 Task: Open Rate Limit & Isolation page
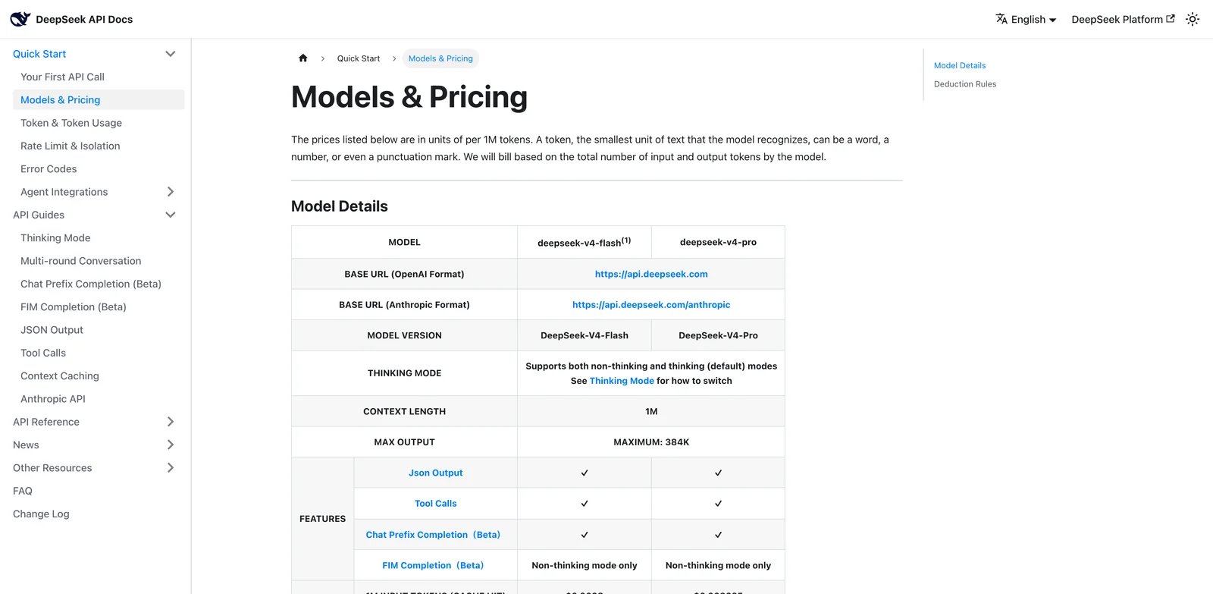tap(71, 146)
